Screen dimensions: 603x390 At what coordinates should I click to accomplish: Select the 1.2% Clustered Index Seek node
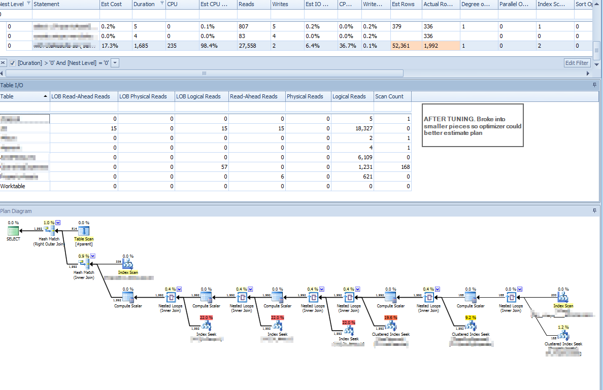[x=563, y=335]
